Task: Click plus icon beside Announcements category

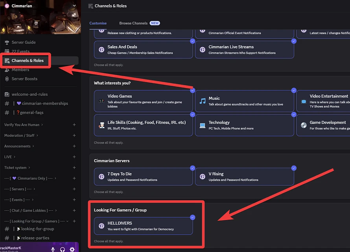Action: click(x=74, y=146)
